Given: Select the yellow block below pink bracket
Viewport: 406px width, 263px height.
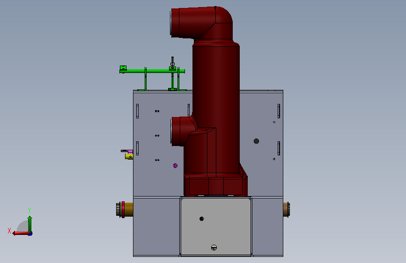Looking at the screenshot, I should coord(129,156).
